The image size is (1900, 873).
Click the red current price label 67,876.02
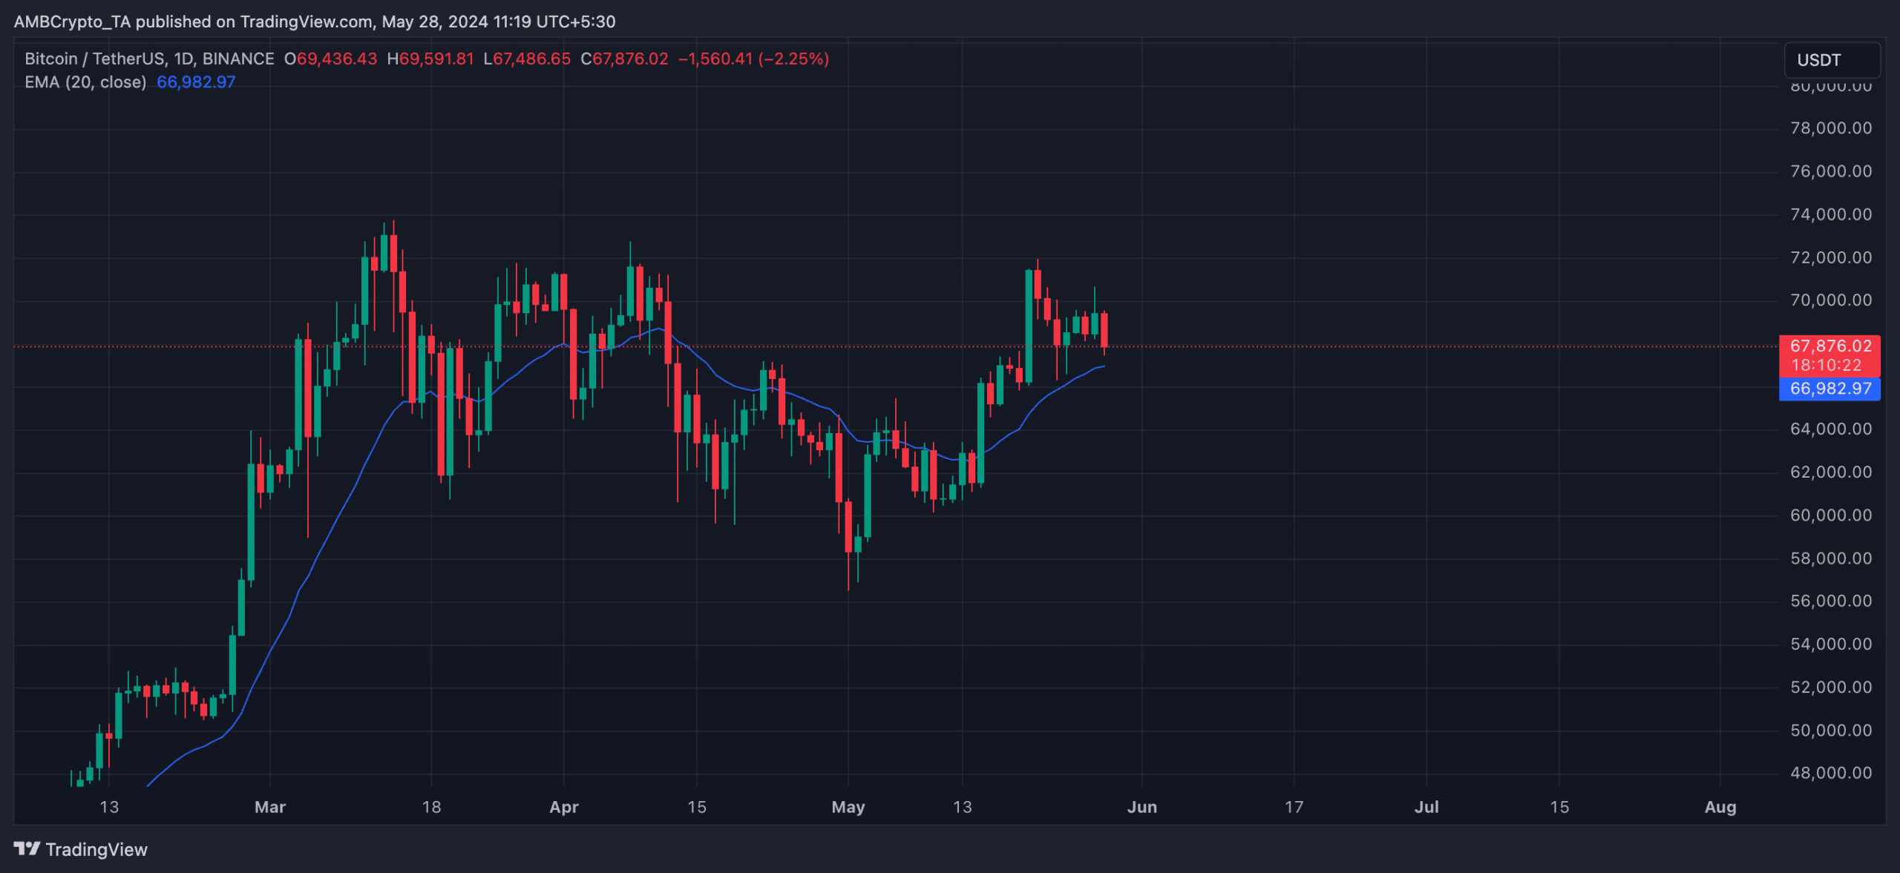coord(1830,346)
